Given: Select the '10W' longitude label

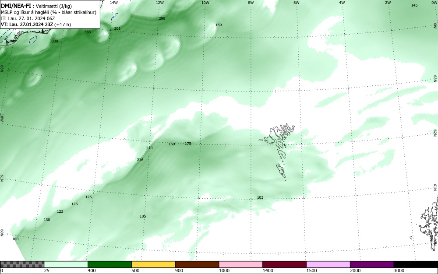Looking at the screenshot, I should (x=205, y=3).
